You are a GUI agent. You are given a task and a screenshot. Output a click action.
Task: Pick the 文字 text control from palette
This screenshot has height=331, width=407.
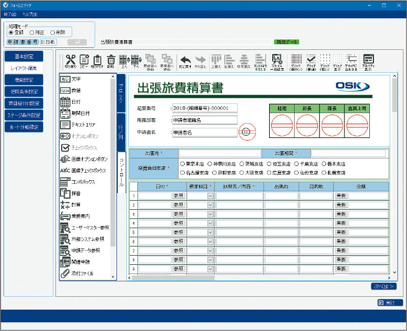[x=70, y=79]
